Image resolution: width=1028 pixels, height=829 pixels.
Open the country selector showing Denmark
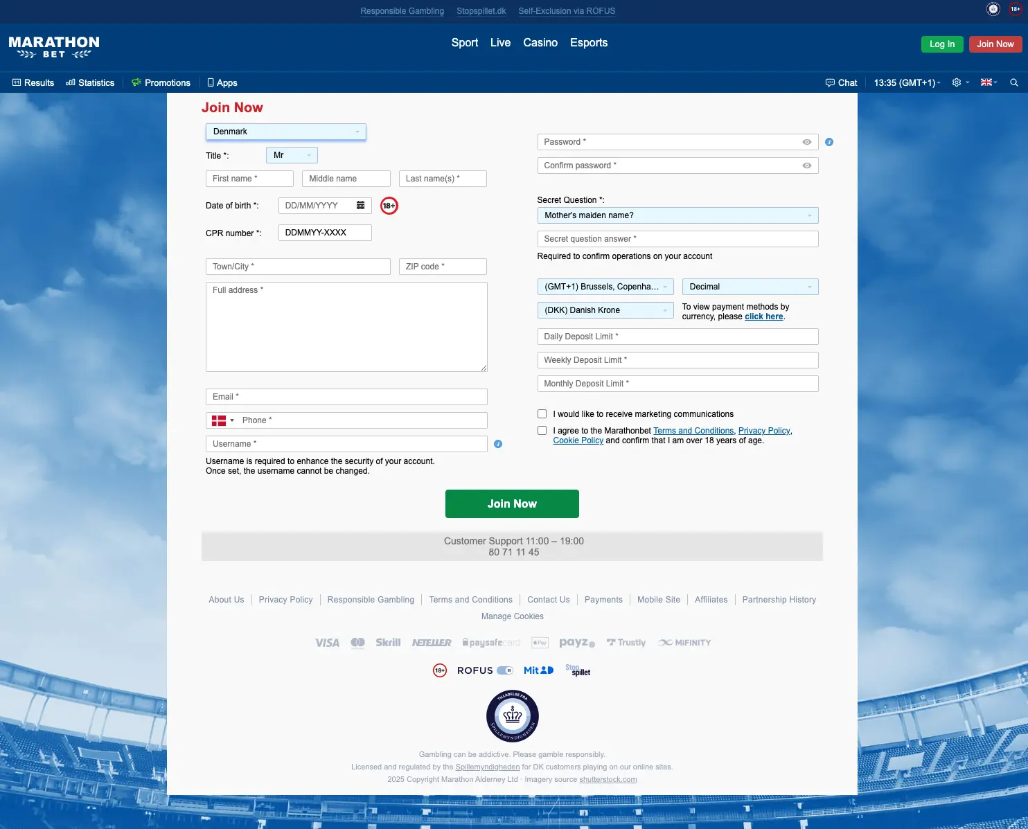click(285, 132)
